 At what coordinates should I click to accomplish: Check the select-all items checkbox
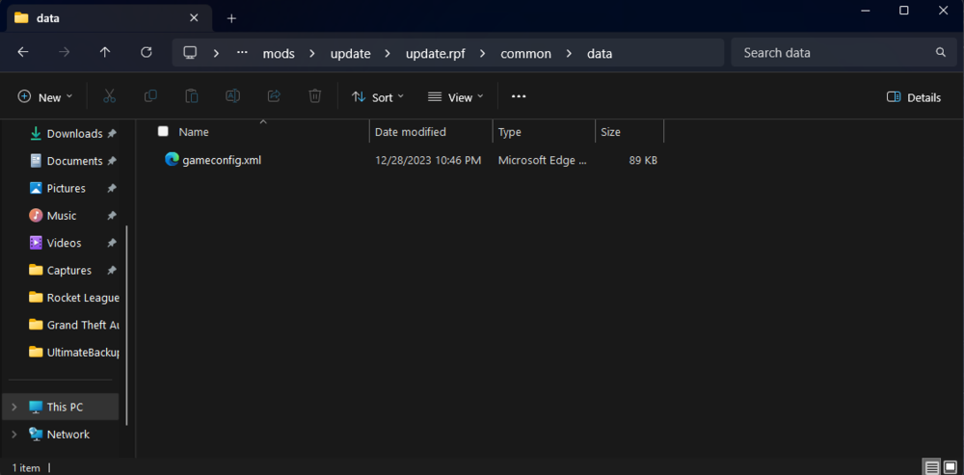[x=163, y=131]
